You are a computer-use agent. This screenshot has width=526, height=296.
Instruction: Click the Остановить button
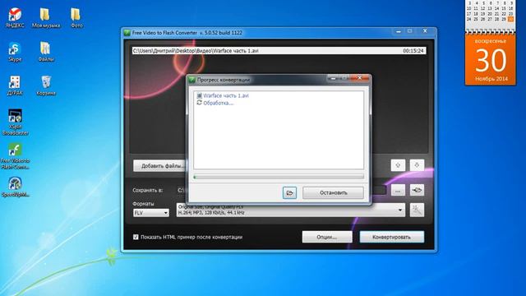tap(333, 192)
